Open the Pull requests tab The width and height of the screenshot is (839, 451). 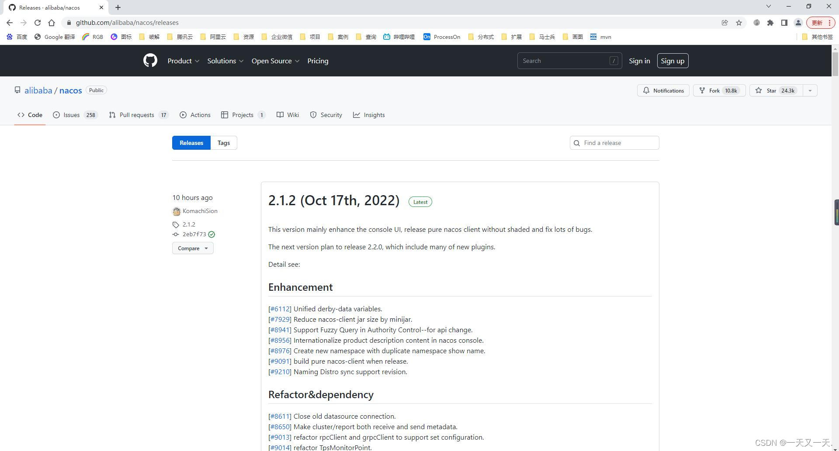click(x=138, y=115)
